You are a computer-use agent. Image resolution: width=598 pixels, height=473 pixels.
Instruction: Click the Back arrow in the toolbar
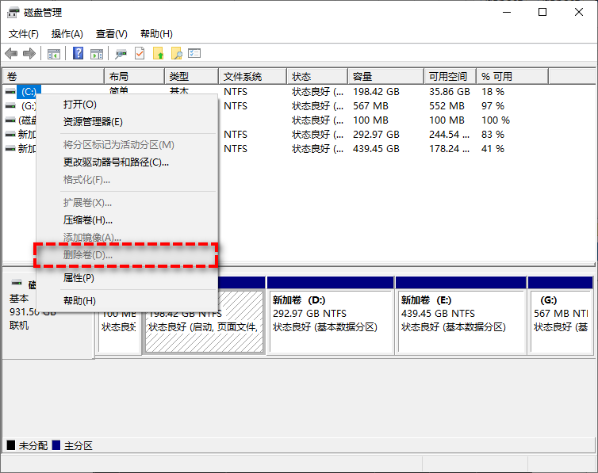(x=11, y=54)
